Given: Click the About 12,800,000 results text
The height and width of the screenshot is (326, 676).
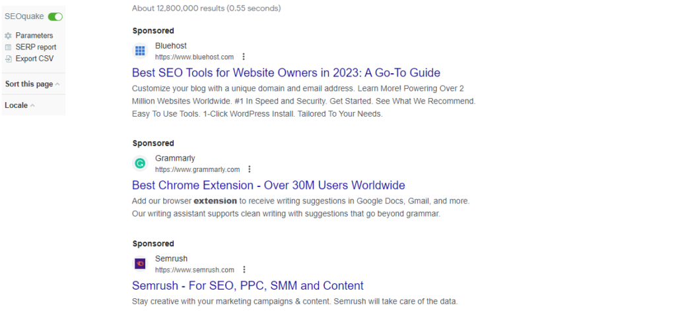Looking at the screenshot, I should click(207, 8).
